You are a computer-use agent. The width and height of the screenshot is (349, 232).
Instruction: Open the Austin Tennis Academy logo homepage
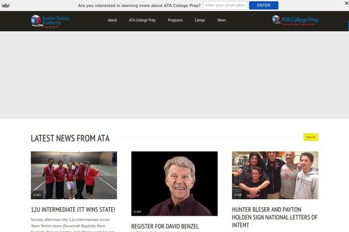tap(50, 21)
